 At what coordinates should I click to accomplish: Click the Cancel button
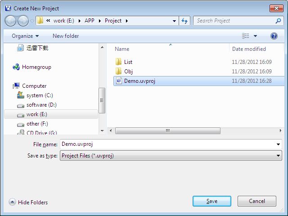click(257, 201)
